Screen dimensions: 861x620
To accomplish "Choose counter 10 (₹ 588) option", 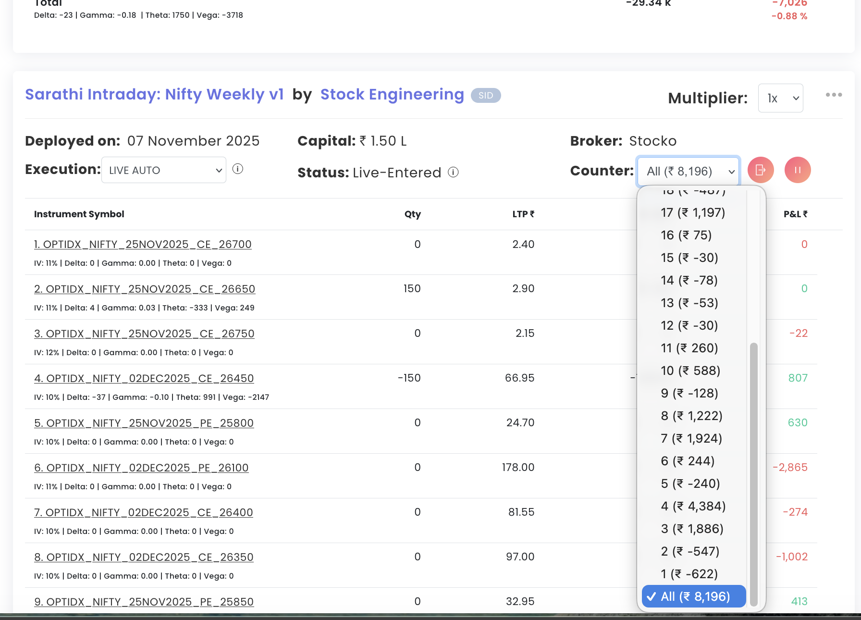I will point(690,371).
